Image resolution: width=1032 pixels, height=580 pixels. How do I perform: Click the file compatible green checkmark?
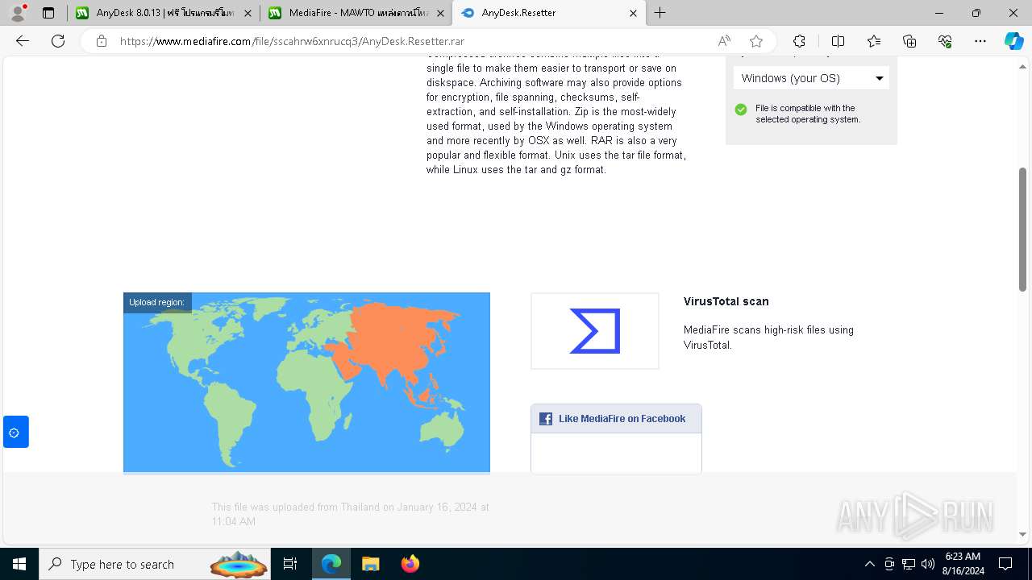coord(741,110)
